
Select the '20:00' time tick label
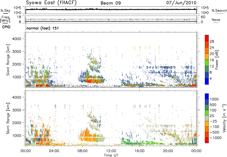tap(168, 151)
